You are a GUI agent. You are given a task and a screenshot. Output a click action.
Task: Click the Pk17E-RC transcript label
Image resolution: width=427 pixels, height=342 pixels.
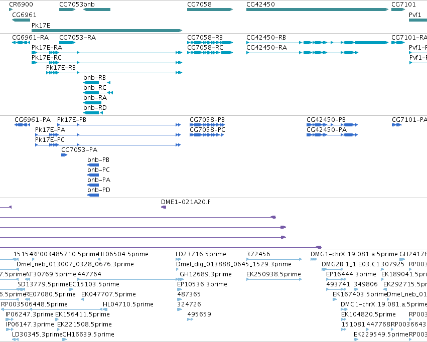pyautogui.click(x=47, y=57)
